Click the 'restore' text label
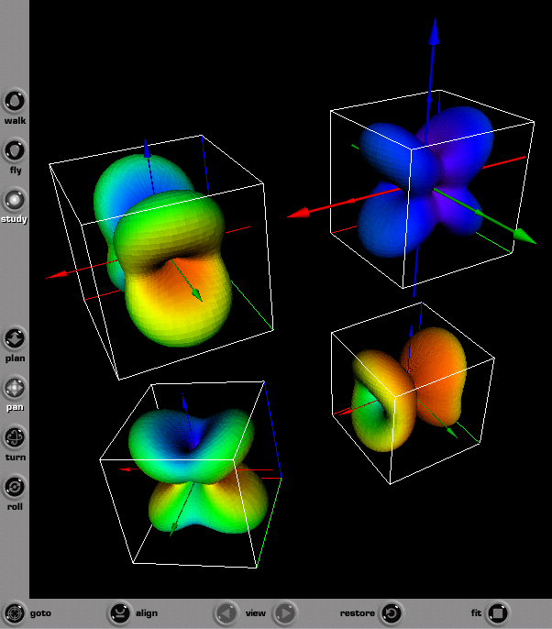The width and height of the screenshot is (552, 629). 357,612
